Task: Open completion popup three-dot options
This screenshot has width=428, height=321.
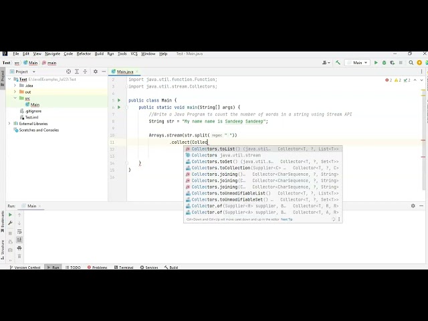Action: [x=339, y=219]
